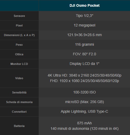This screenshot has height=135, width=130.
Task: Select the Monitor LCD row label
Action: (19, 64)
